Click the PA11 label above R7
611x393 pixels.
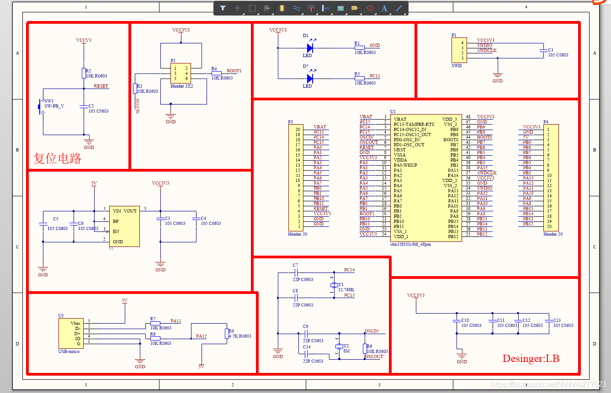(x=176, y=321)
